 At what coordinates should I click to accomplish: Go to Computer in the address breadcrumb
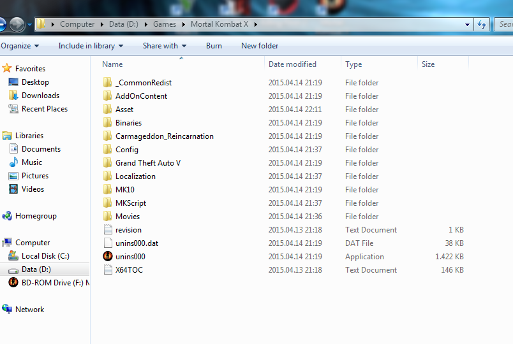point(77,24)
